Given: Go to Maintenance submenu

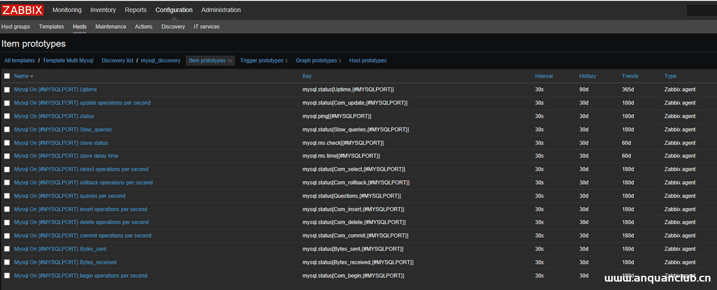Looking at the screenshot, I should click(x=111, y=27).
